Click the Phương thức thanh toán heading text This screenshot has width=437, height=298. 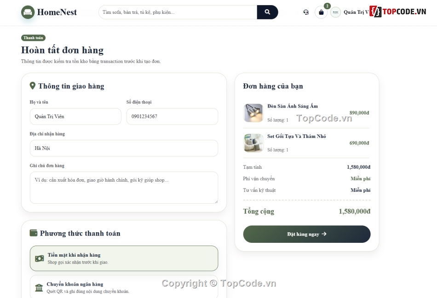[80, 233]
